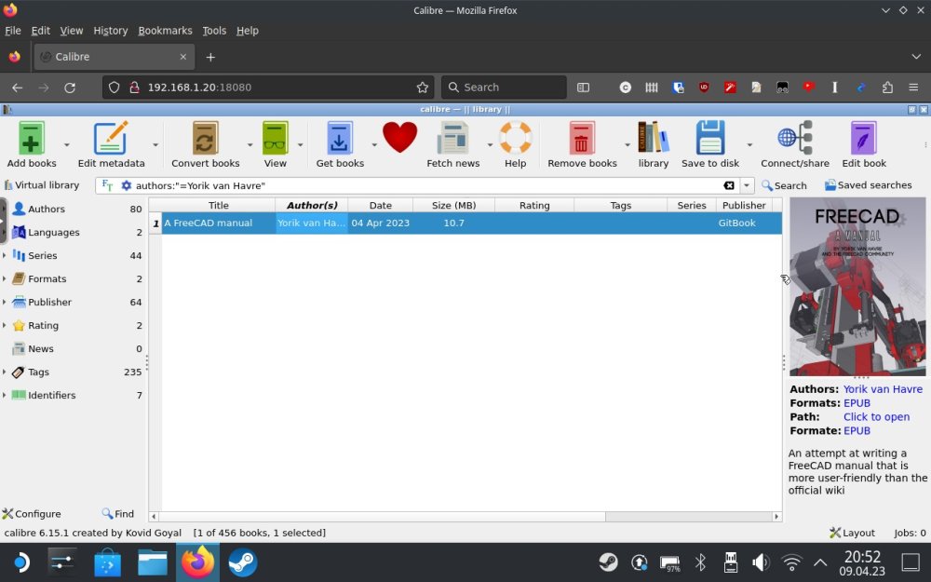Sort by Date column header
This screenshot has width=931, height=582.
(x=380, y=205)
